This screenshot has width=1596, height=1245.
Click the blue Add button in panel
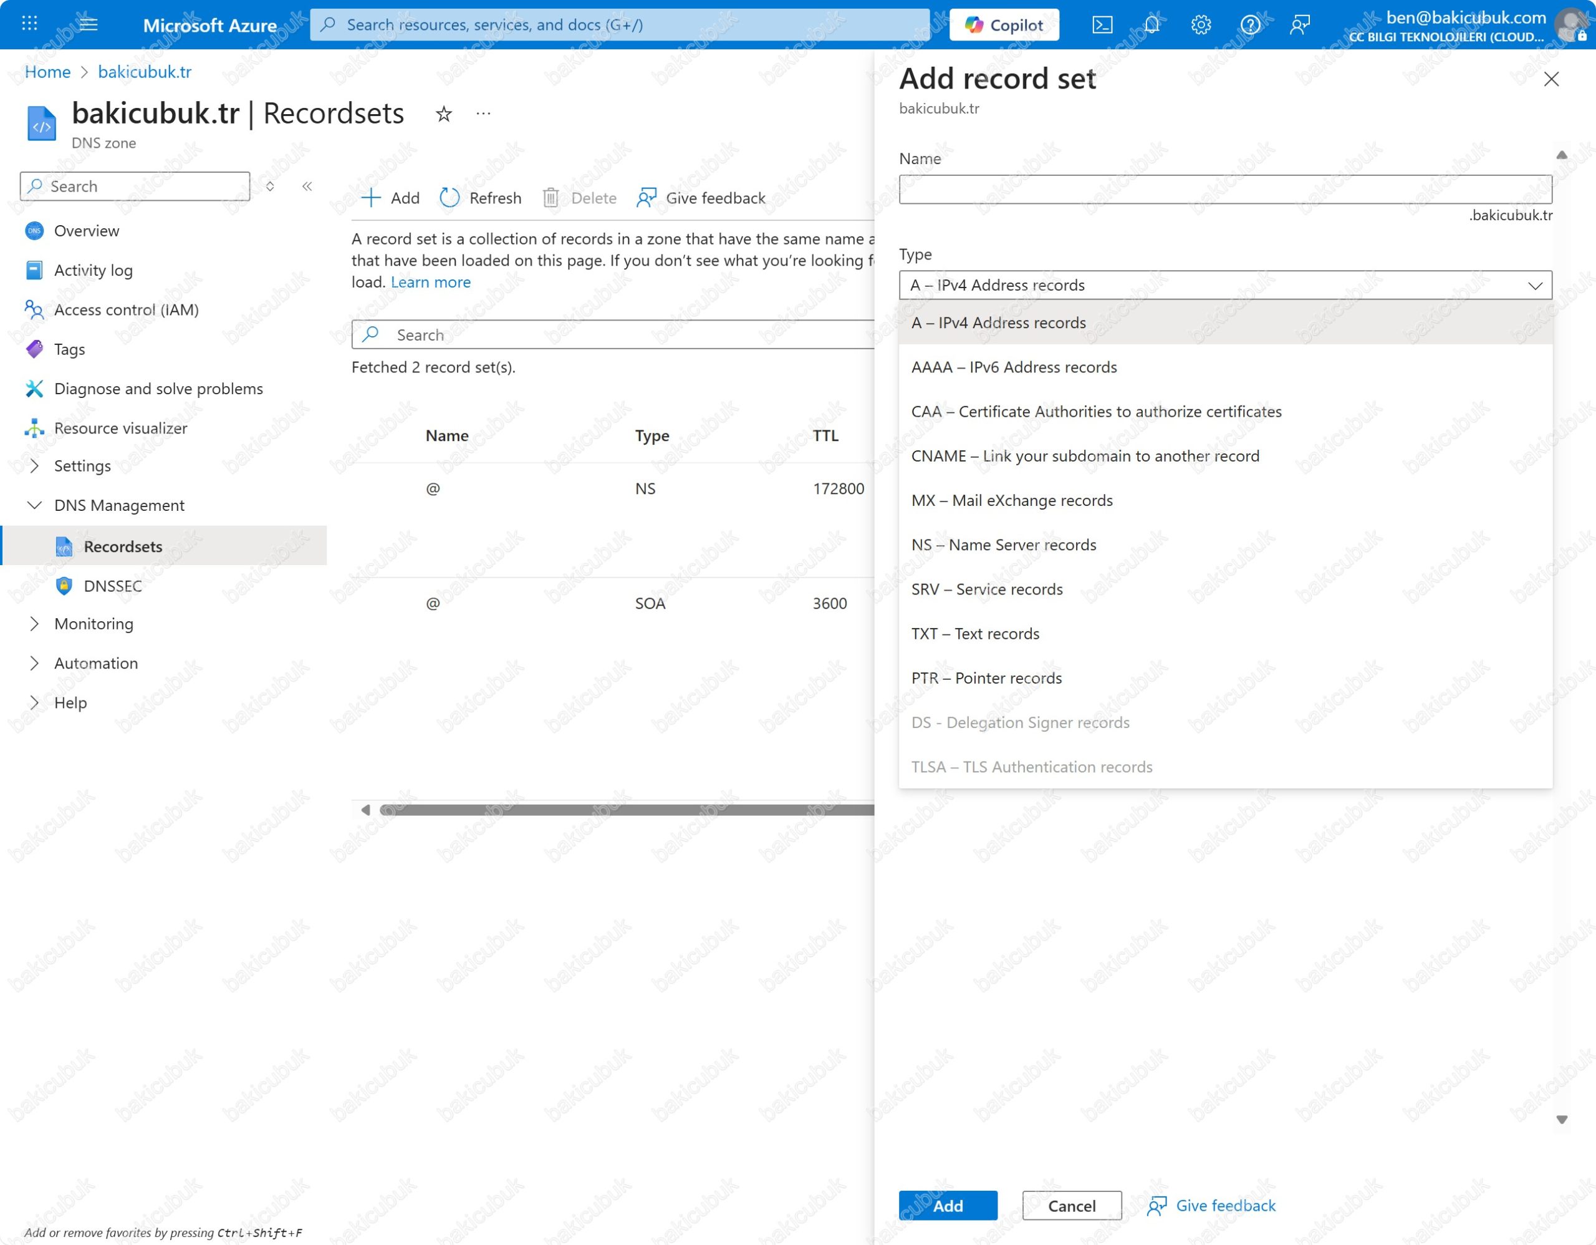[x=947, y=1206]
